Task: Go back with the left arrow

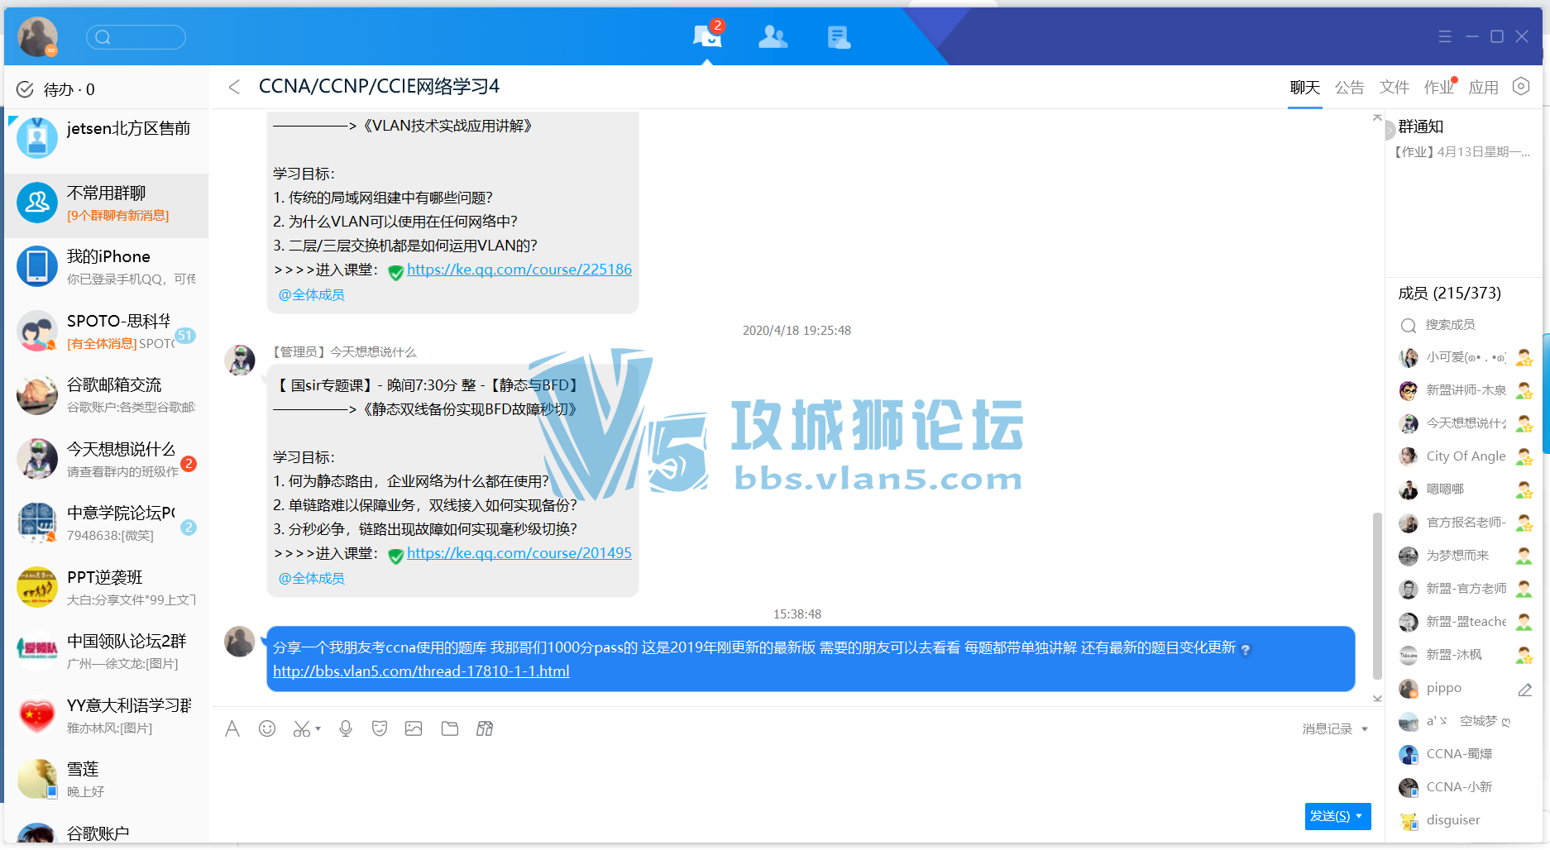Action: point(234,87)
